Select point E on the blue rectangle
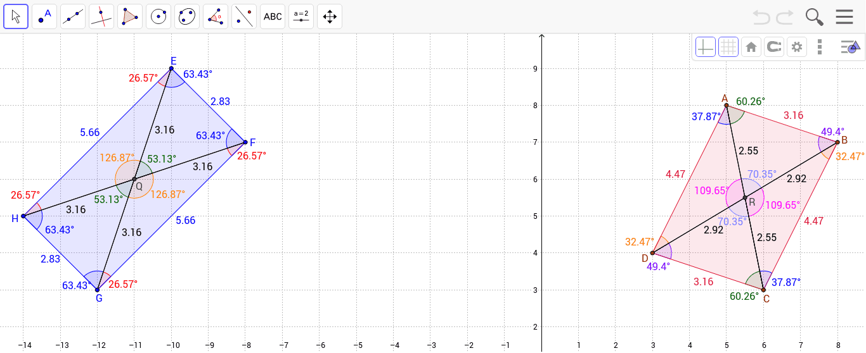This screenshot has width=866, height=353. pyautogui.click(x=171, y=68)
